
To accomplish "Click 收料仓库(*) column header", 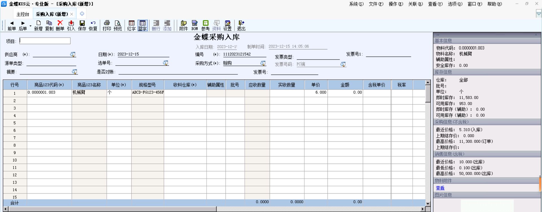I will (185, 85).
